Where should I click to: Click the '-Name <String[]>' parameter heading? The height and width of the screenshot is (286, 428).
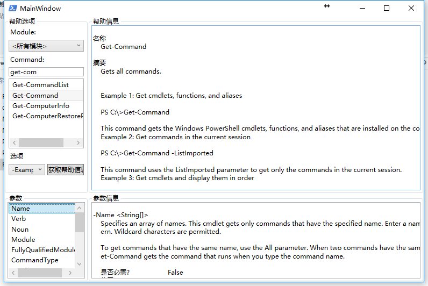(x=120, y=215)
